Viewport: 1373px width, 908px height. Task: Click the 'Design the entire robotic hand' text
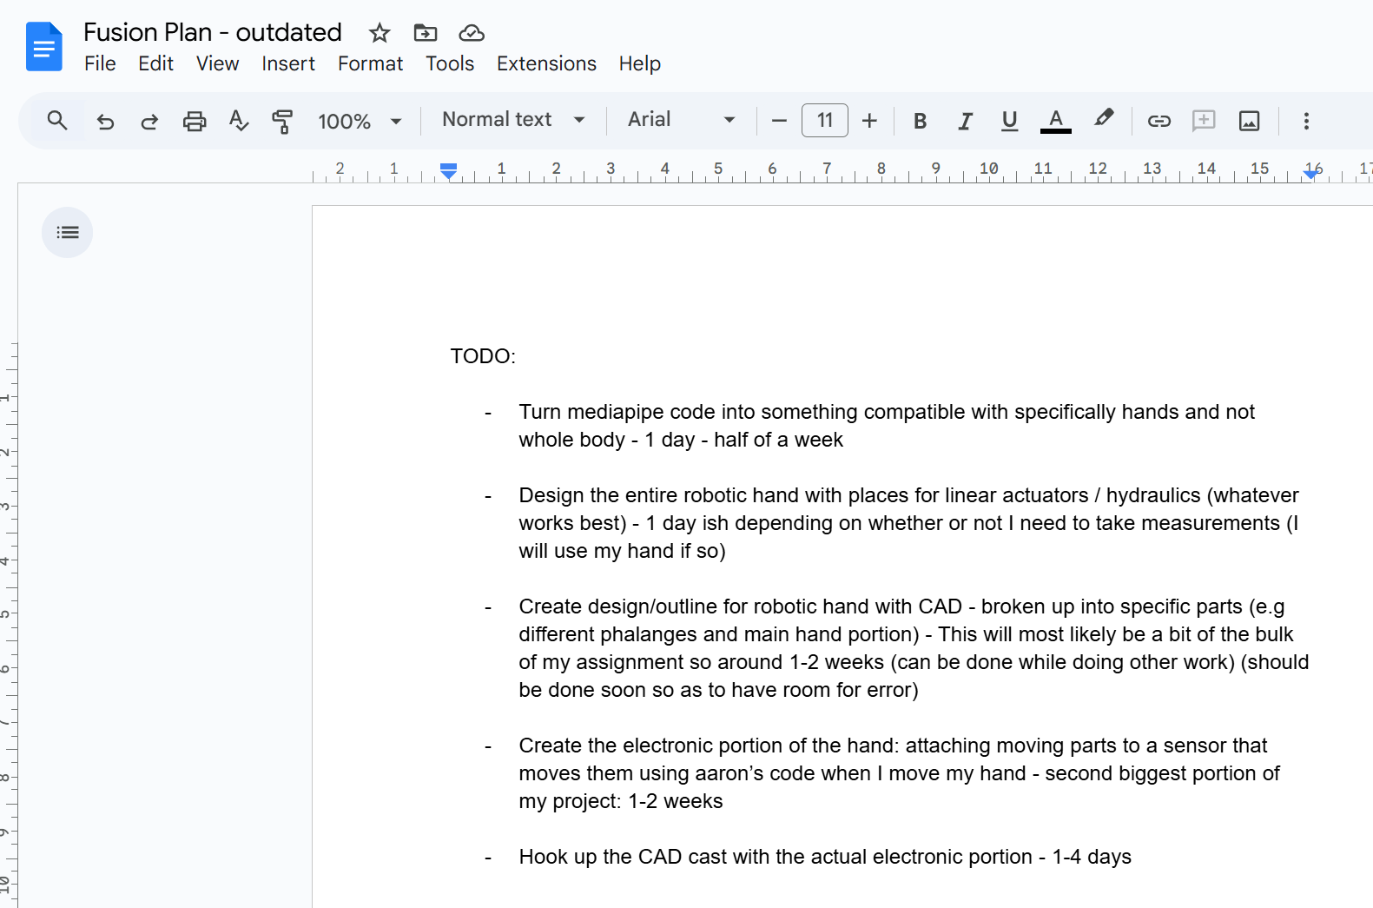pos(909,523)
